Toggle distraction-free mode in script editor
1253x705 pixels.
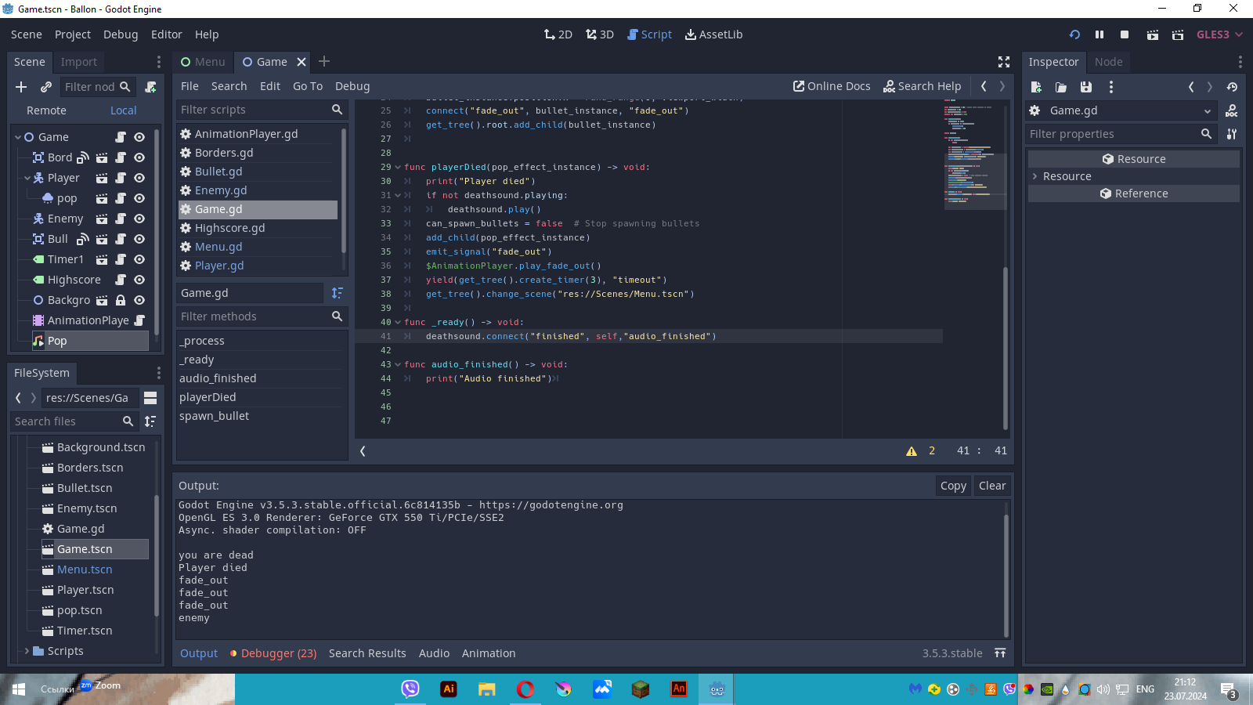tap(1004, 62)
